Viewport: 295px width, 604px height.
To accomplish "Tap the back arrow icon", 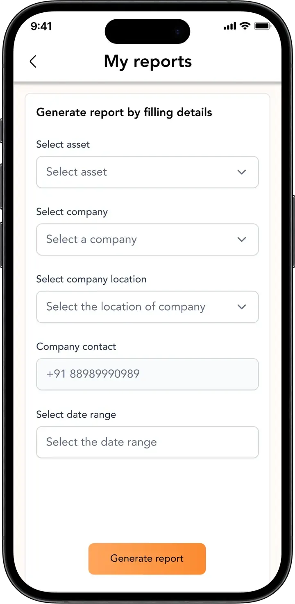I will tap(33, 62).
